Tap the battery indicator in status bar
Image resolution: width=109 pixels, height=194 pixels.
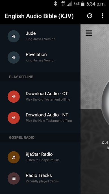pyautogui.click(x=83, y=4)
